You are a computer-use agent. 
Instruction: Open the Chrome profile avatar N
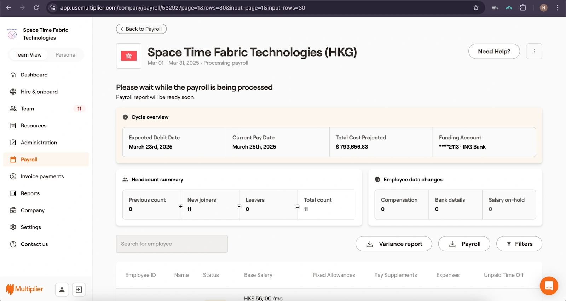(544, 8)
